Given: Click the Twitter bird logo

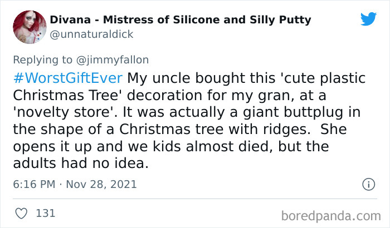Looking at the screenshot, I should [x=368, y=19].
